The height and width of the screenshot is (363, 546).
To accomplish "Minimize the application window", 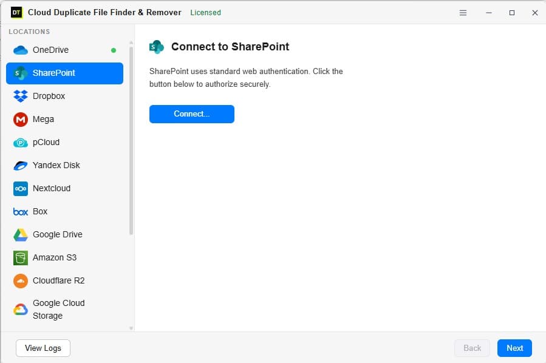I will pyautogui.click(x=489, y=13).
